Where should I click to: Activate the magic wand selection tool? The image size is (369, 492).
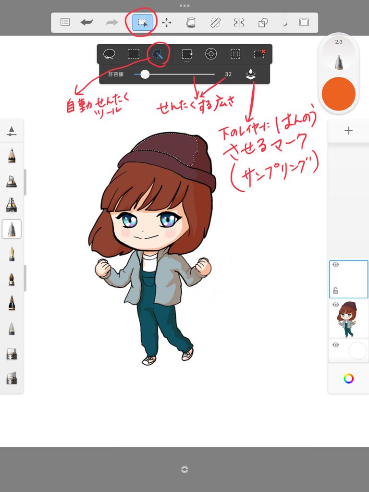coord(158,54)
